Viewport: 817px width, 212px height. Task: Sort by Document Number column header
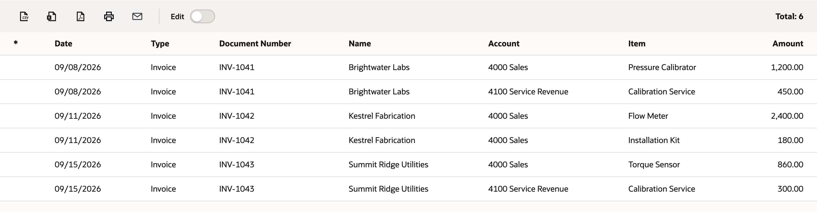tap(255, 44)
